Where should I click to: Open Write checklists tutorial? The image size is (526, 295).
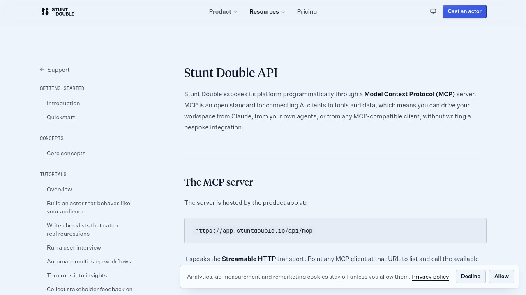click(82, 229)
